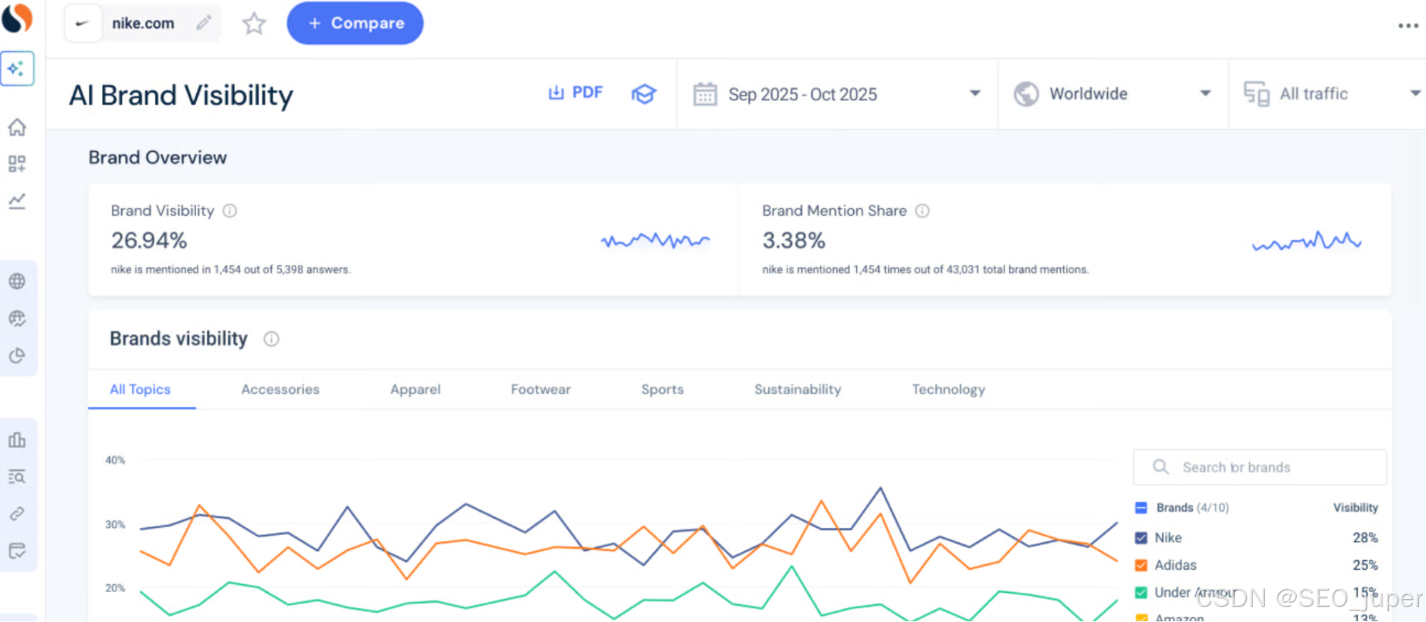Click the nike.com domain label
This screenshot has height=622, width=1426.
pyautogui.click(x=143, y=24)
